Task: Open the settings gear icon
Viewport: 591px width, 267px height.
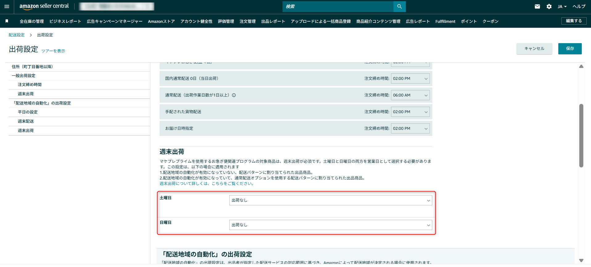Action: tap(549, 6)
